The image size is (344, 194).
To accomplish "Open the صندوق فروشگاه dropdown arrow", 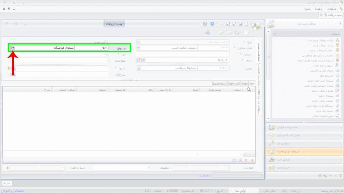I will 13,48.
